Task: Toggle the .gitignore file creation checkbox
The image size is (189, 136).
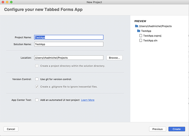Action: point(37,86)
